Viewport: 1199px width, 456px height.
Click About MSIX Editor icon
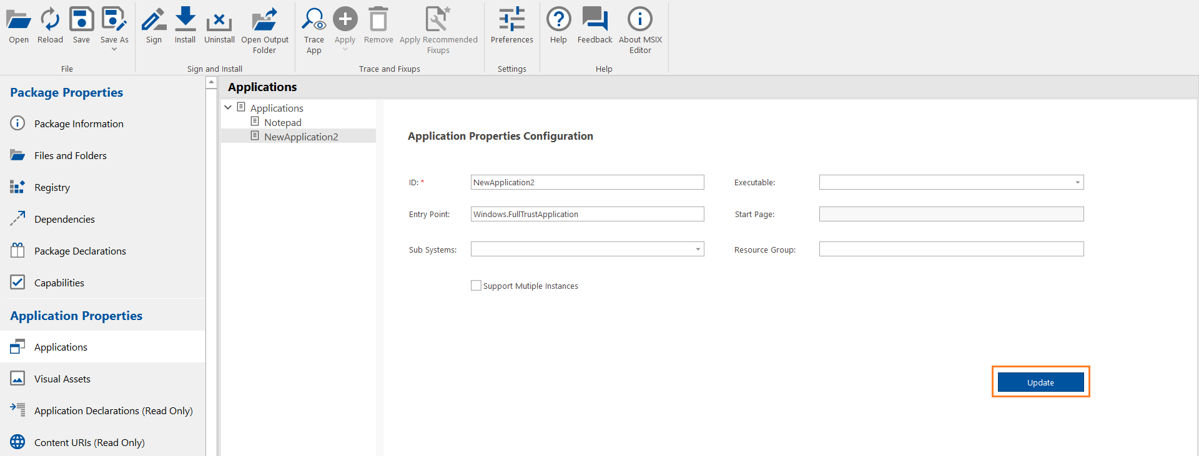[639, 20]
